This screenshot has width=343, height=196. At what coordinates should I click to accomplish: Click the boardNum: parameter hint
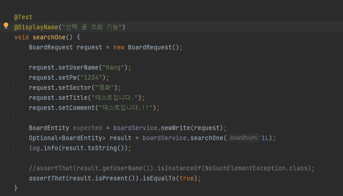244,138
